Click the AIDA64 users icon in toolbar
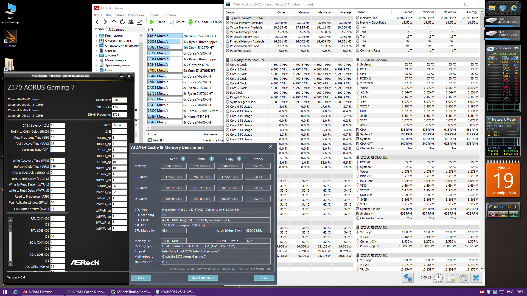Image resolution: width=527 pixels, height=296 pixels. pyautogui.click(x=131, y=22)
